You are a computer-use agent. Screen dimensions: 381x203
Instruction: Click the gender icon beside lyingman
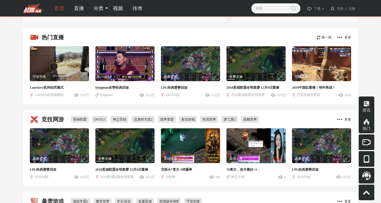97,95
